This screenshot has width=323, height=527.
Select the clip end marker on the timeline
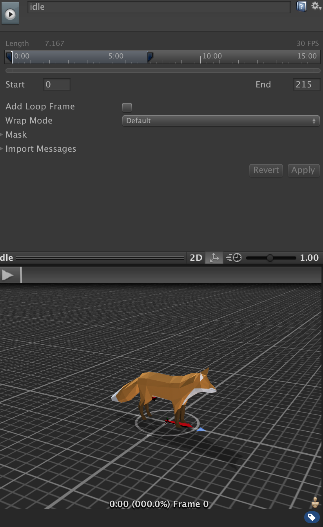(150, 57)
